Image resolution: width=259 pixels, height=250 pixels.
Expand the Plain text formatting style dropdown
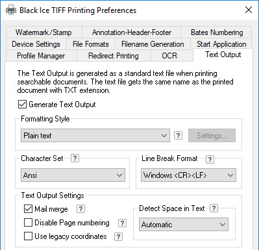point(95,136)
